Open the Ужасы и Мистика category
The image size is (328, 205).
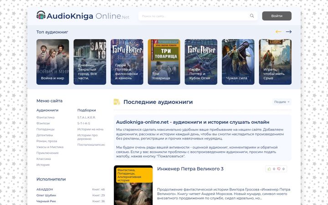coord(50,147)
